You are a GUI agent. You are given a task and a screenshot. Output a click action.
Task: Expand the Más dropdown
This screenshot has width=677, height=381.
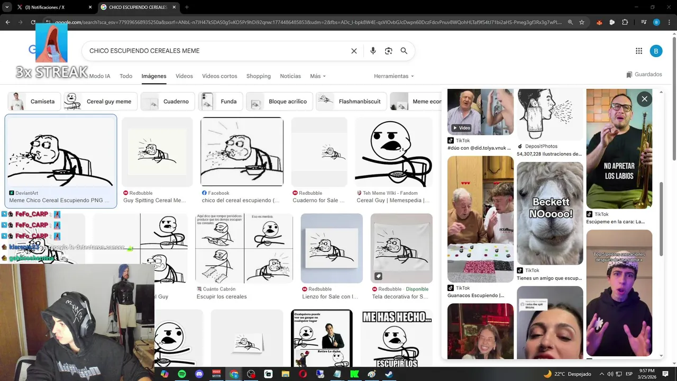pos(318,76)
